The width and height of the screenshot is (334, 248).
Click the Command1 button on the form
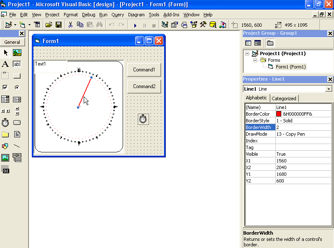tap(144, 70)
